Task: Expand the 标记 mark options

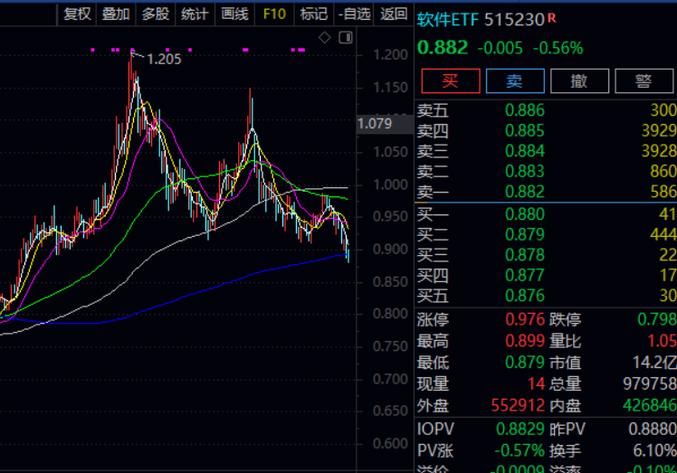Action: (313, 14)
